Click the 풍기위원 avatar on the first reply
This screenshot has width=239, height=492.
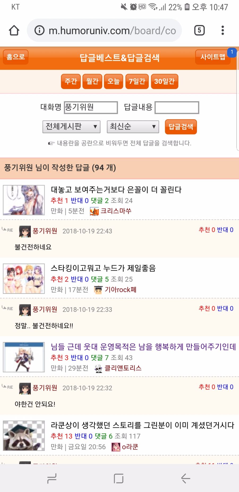[x=25, y=231]
